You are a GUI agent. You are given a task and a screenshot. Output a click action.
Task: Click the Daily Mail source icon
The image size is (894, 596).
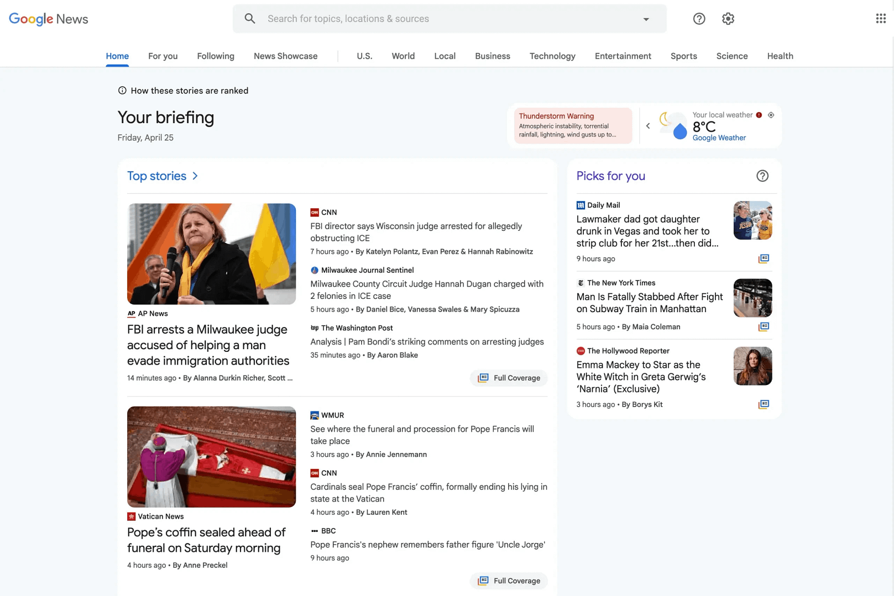point(581,205)
